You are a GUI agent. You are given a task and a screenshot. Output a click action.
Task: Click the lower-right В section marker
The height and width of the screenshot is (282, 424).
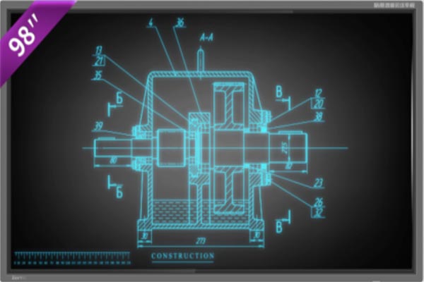(281, 226)
